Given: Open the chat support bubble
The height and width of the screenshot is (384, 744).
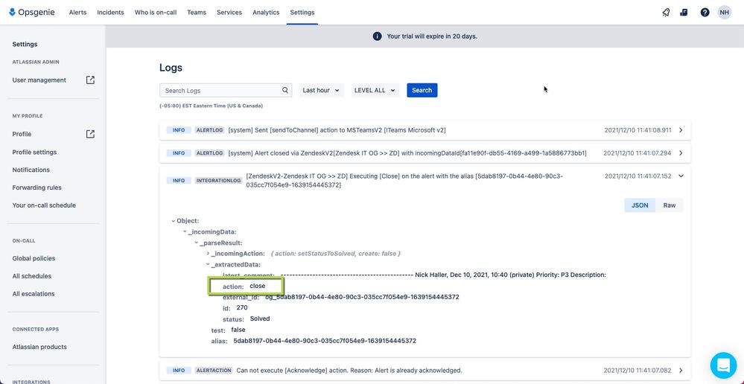Looking at the screenshot, I should click(723, 365).
